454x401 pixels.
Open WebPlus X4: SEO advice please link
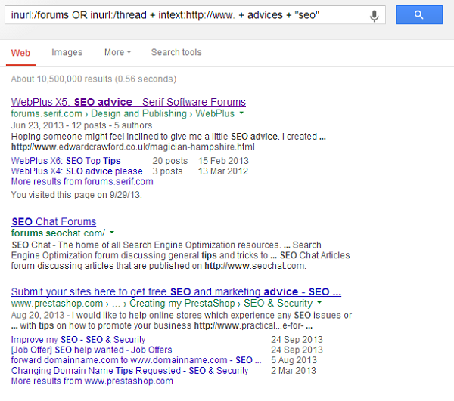pyautogui.click(x=76, y=171)
